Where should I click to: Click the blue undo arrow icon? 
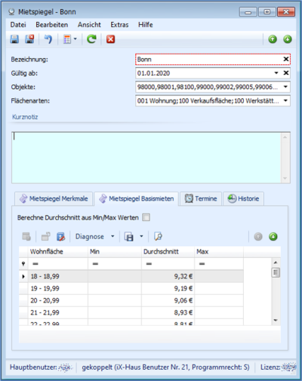click(x=48, y=39)
